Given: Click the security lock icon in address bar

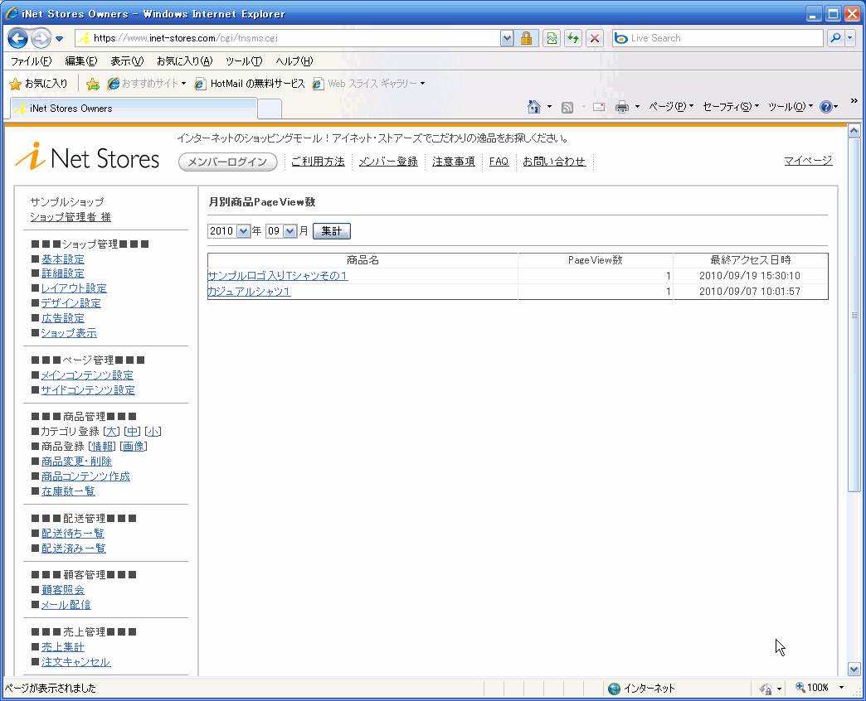Looking at the screenshot, I should tap(526, 38).
